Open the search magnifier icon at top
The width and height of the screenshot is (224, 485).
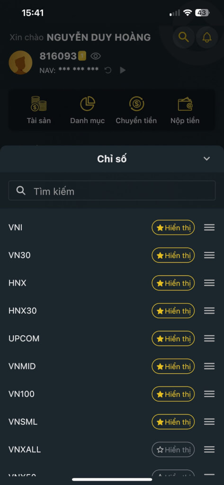click(x=183, y=37)
